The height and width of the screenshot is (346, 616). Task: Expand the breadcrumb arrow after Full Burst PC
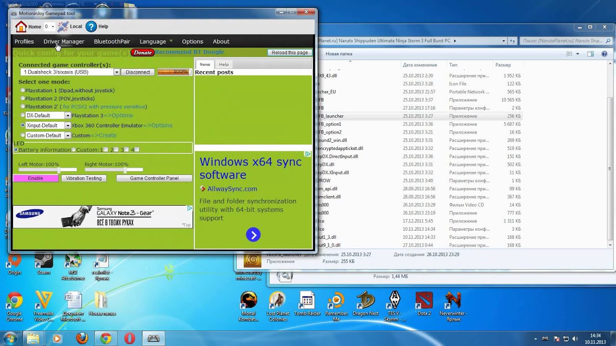point(455,41)
